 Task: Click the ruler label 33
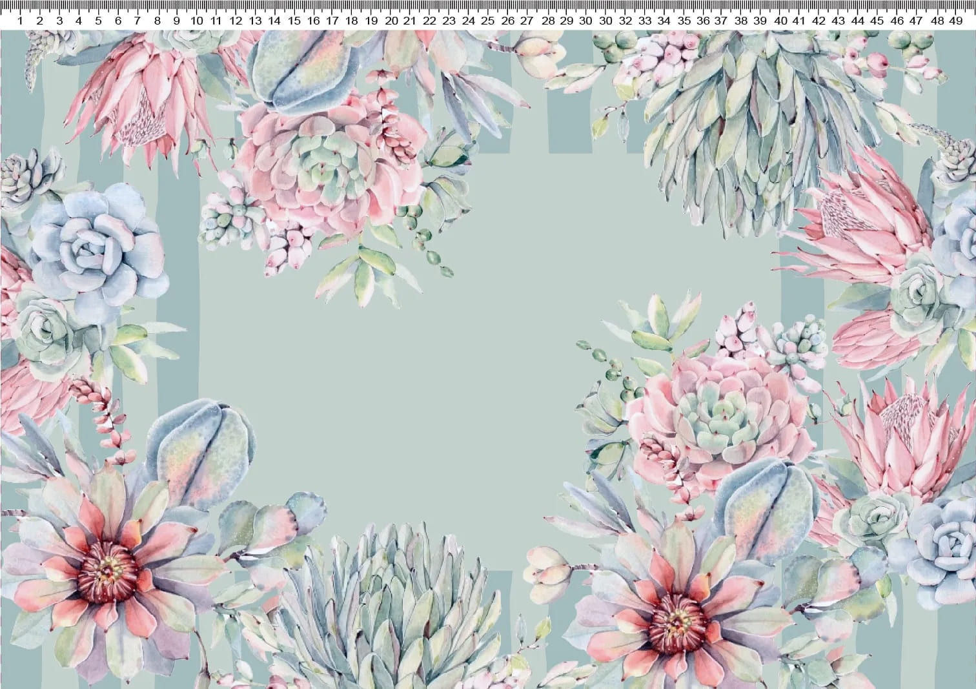coord(644,21)
